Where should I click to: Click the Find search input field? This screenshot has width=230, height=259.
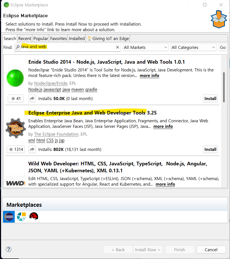[x=67, y=47]
